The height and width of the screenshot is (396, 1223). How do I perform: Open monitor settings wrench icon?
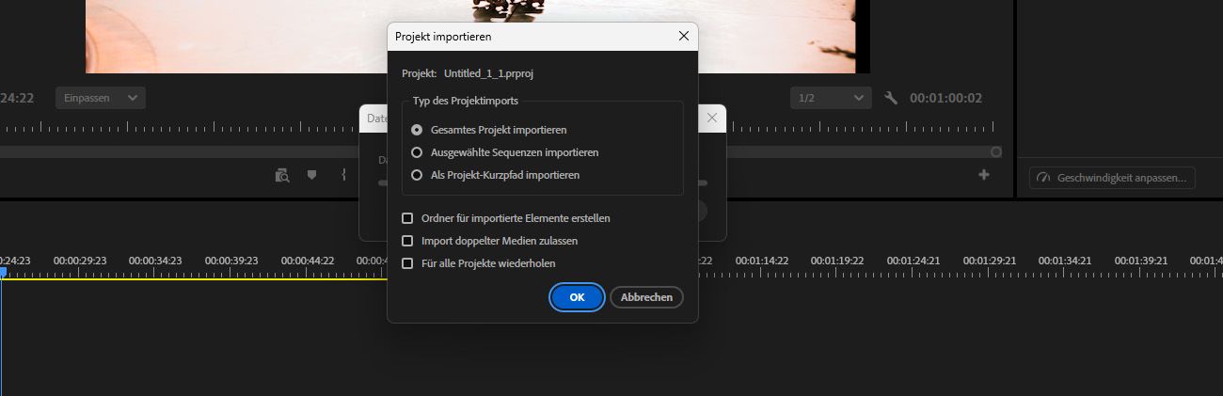coord(892,98)
